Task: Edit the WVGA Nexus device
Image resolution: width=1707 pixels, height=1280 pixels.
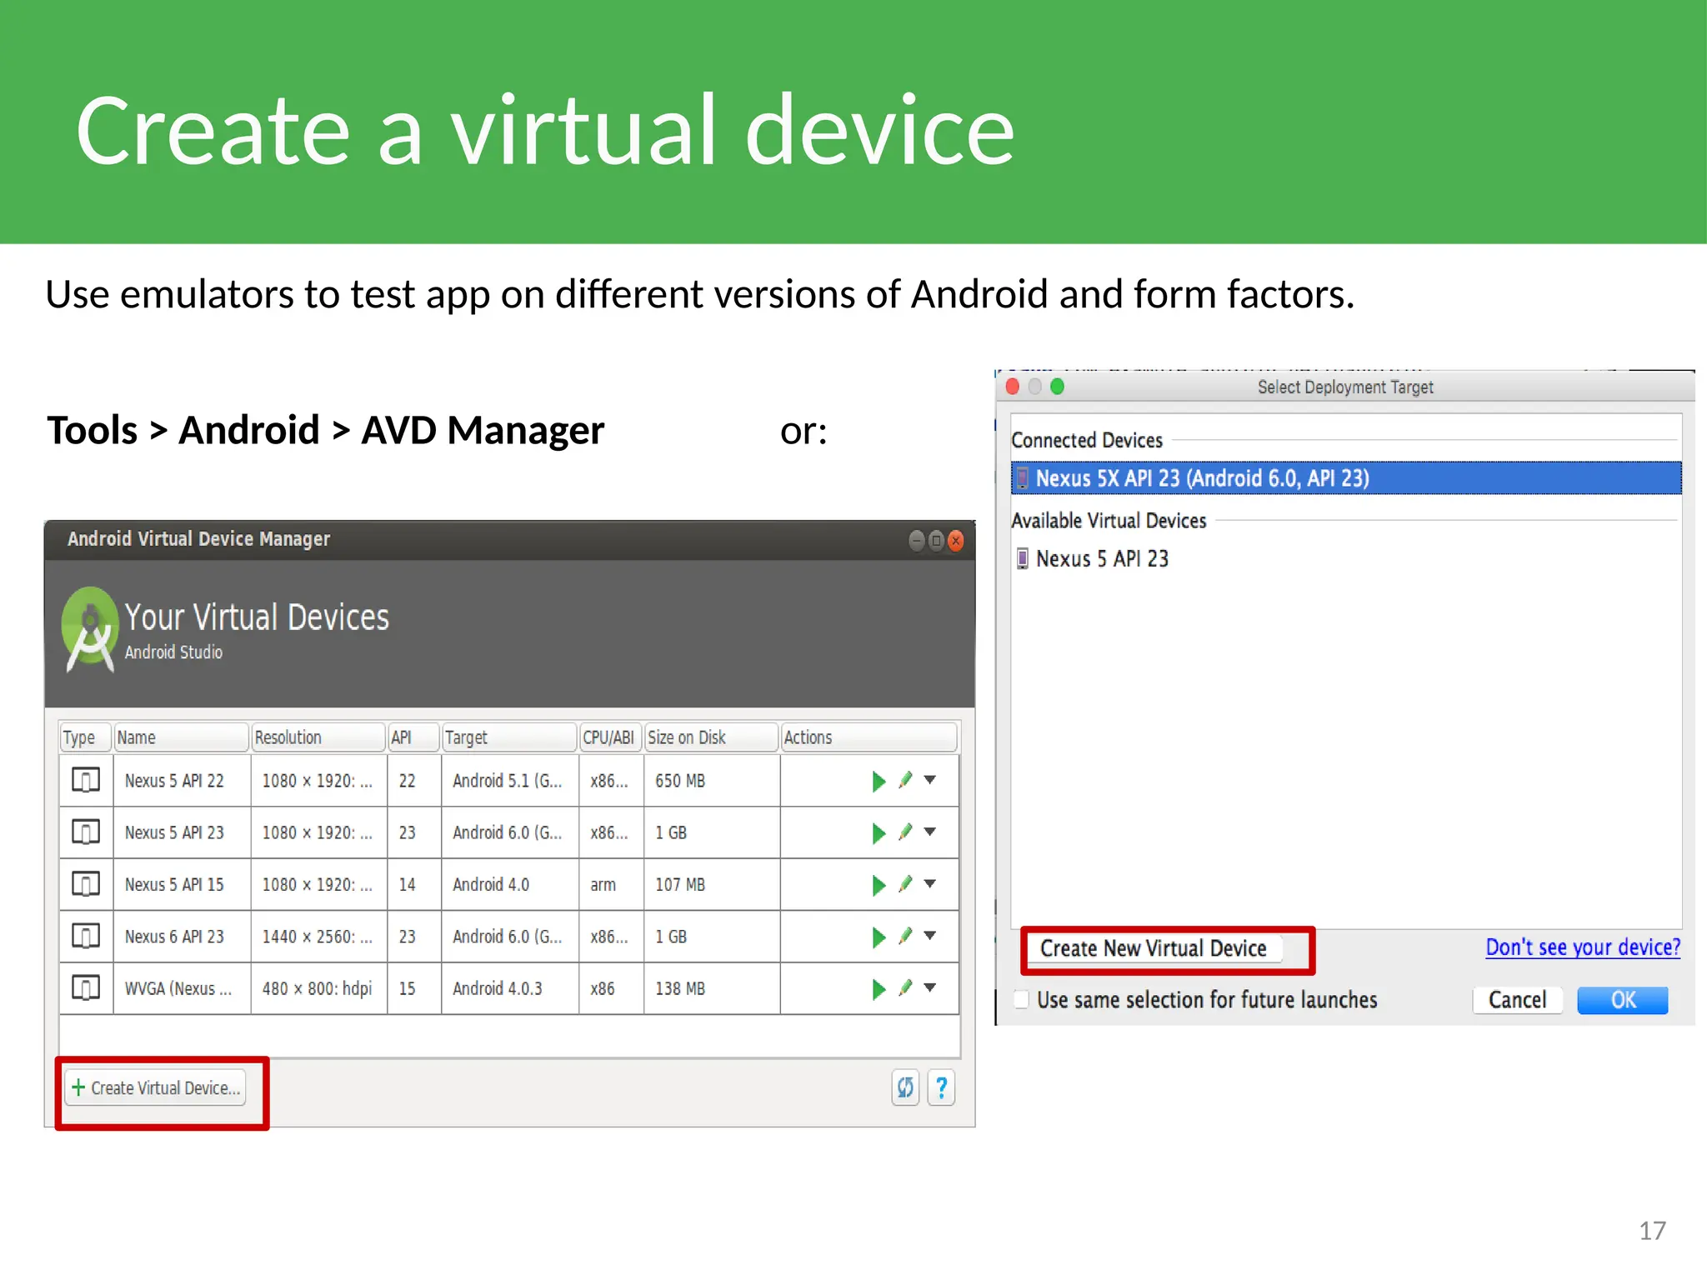Action: (906, 988)
